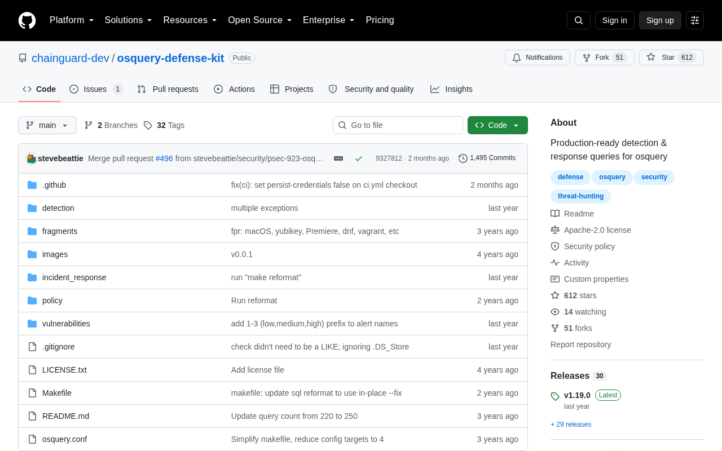Switch to the Pull requests tab
This screenshot has width=722, height=451.
click(x=168, y=89)
